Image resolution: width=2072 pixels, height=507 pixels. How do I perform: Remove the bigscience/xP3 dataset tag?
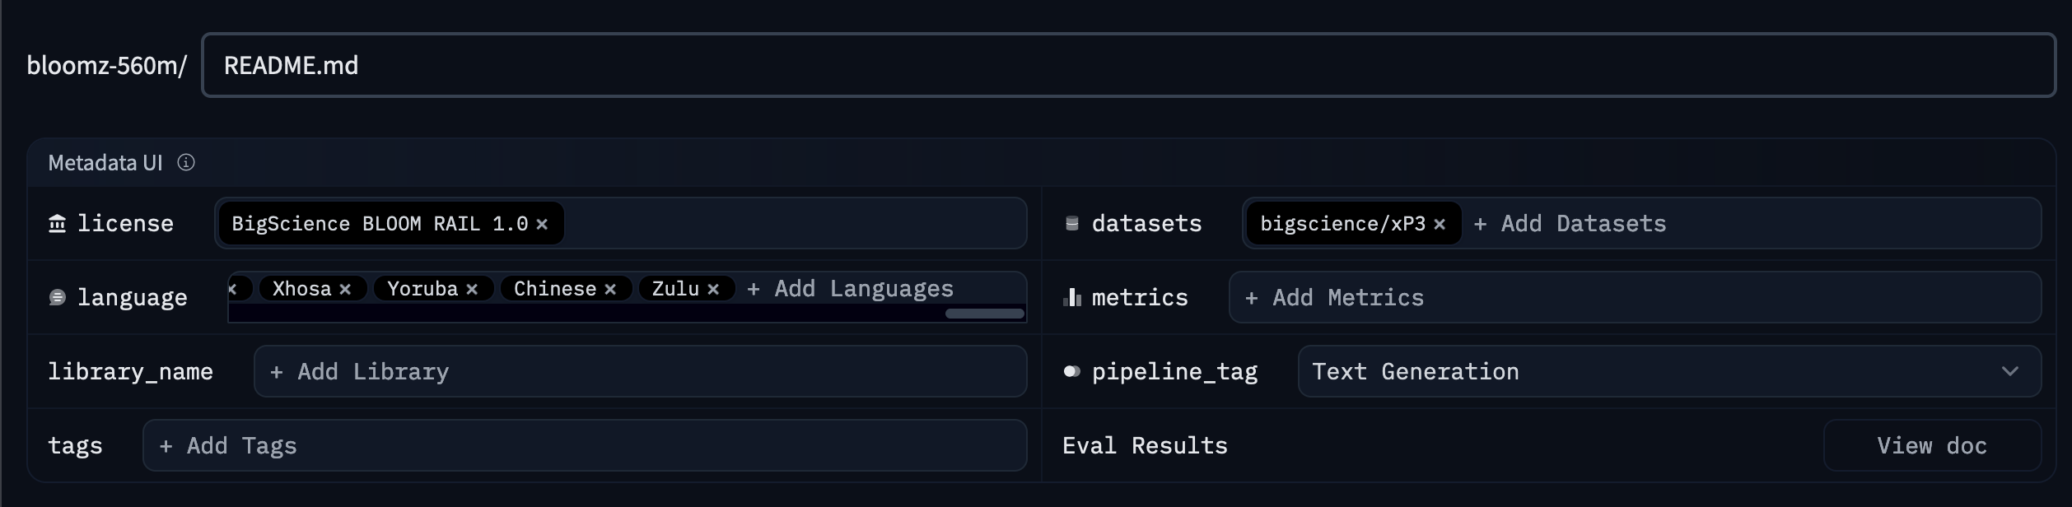[1440, 224]
